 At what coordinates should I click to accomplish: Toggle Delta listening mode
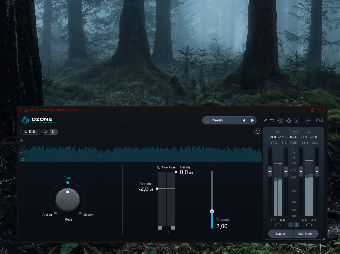[30, 132]
